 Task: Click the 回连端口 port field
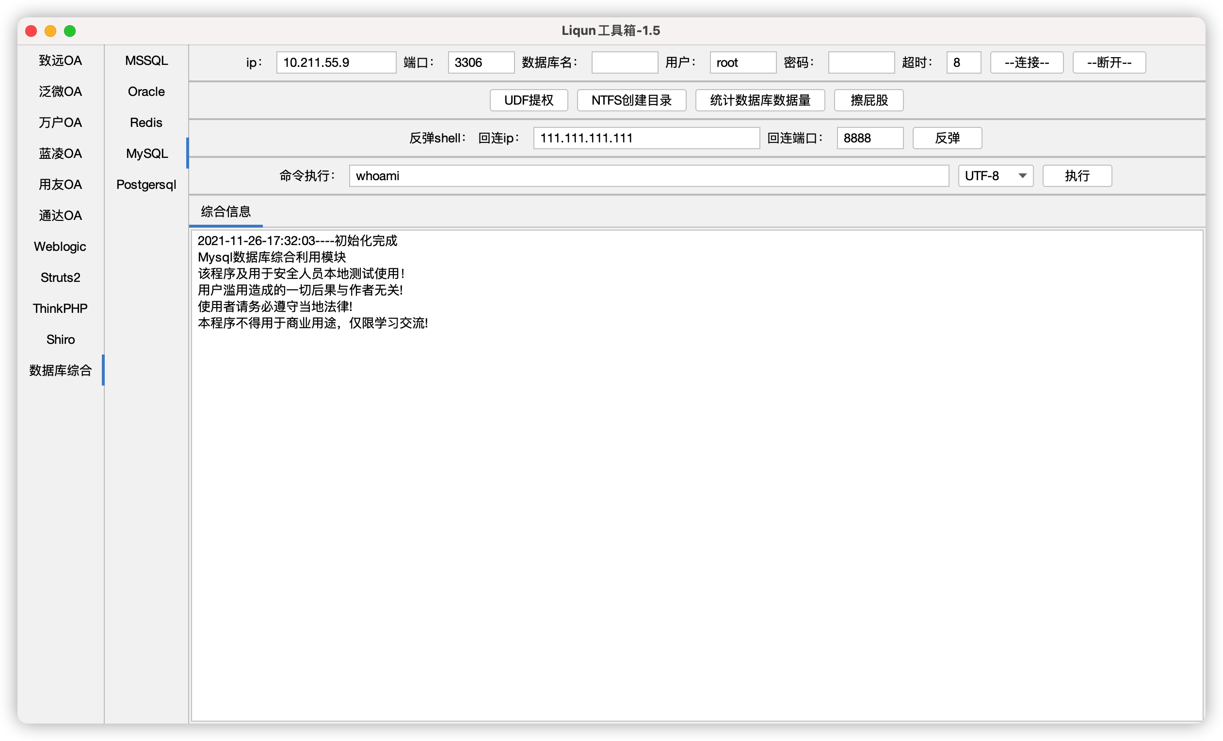coord(869,138)
